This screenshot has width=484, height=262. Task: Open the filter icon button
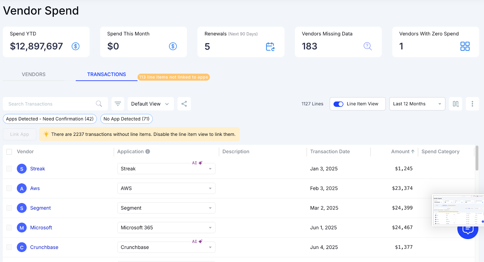118,104
